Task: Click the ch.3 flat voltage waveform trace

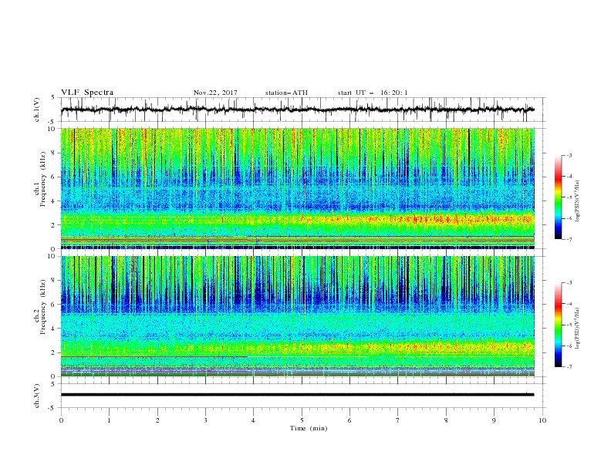Action: (x=297, y=395)
